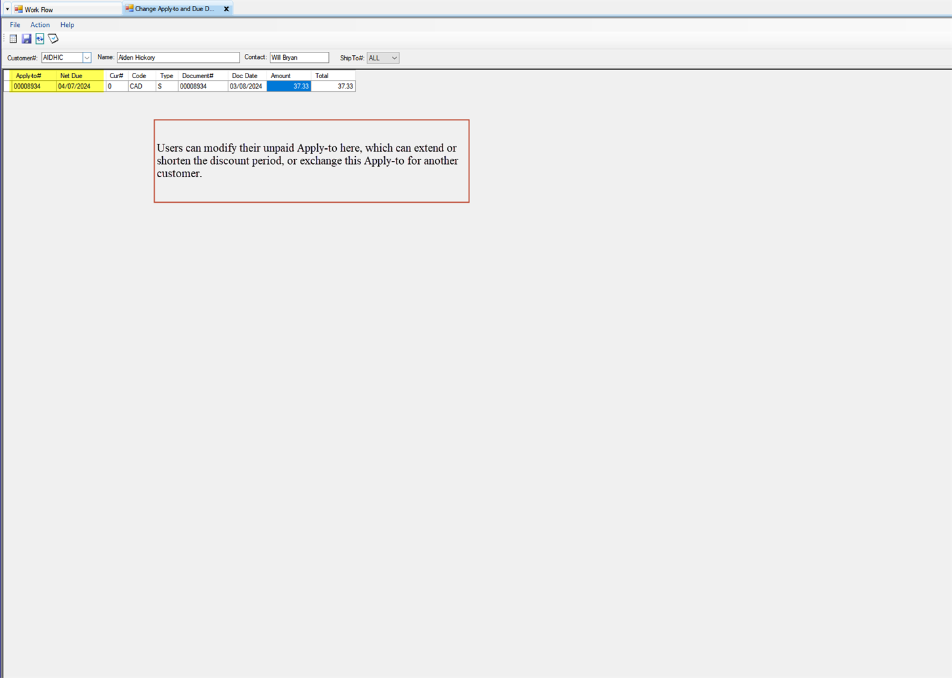This screenshot has height=678, width=952.
Task: Click the Doc Date column header
Action: 245,76
